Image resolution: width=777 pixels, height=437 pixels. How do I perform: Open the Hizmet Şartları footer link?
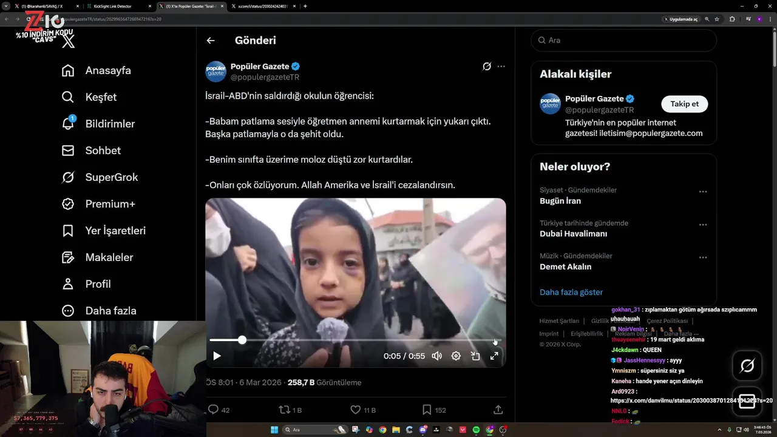pos(559,321)
